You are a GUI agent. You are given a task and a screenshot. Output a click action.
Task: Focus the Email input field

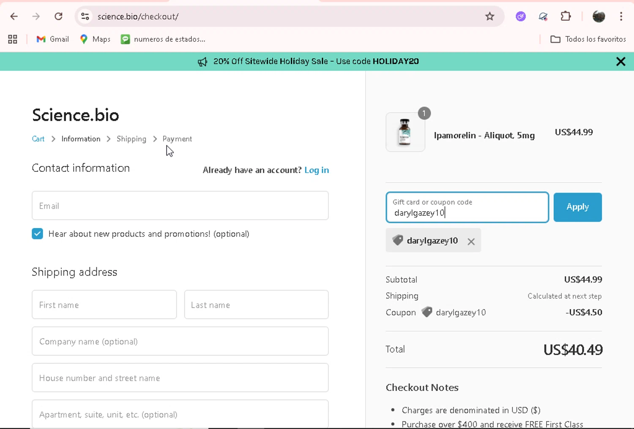coord(180,206)
